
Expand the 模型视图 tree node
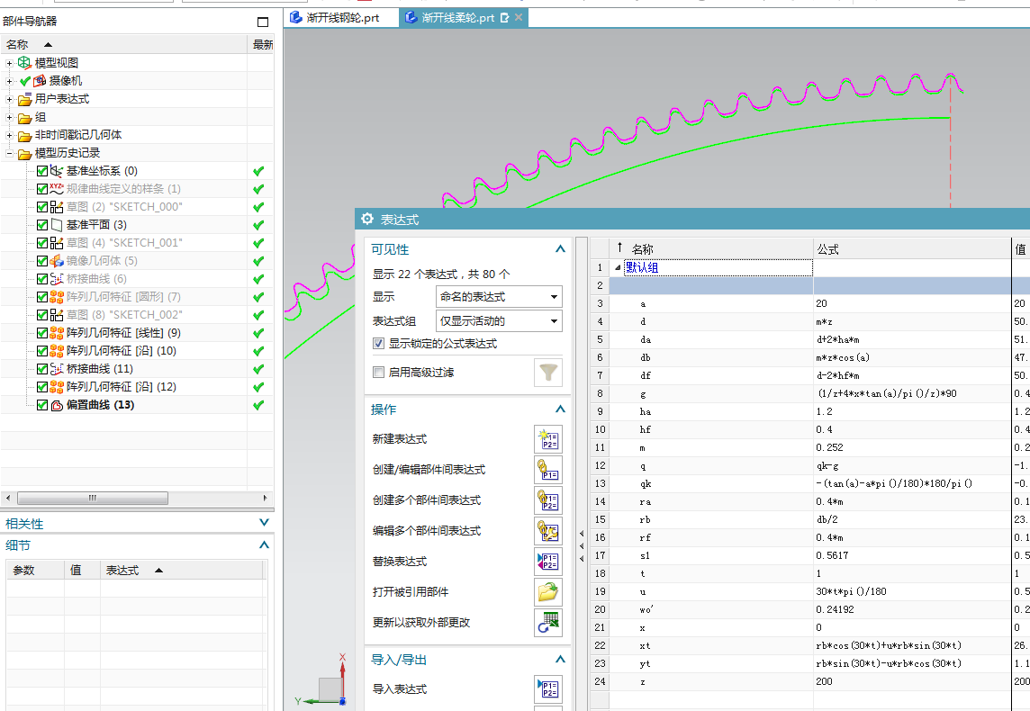coord(9,63)
